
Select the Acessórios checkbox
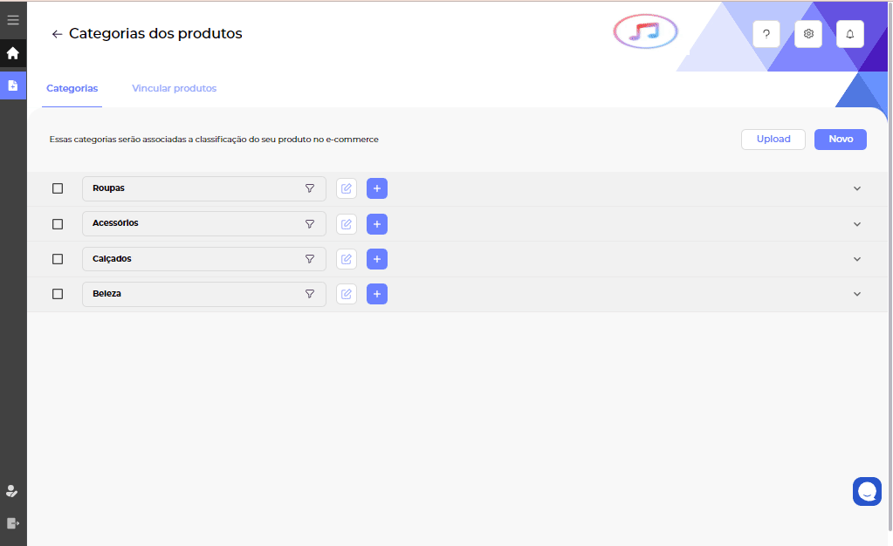click(58, 224)
